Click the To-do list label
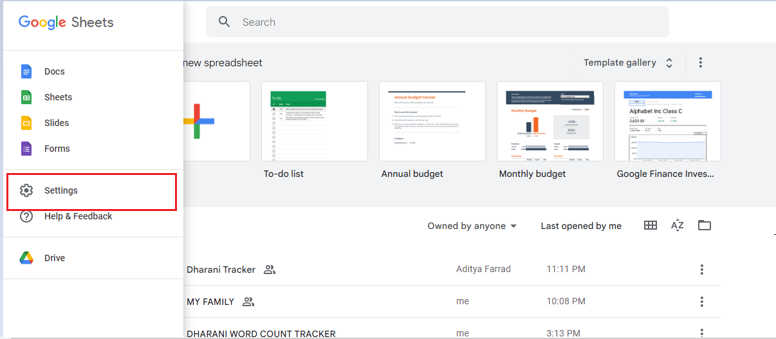The height and width of the screenshot is (339, 776). 284,174
